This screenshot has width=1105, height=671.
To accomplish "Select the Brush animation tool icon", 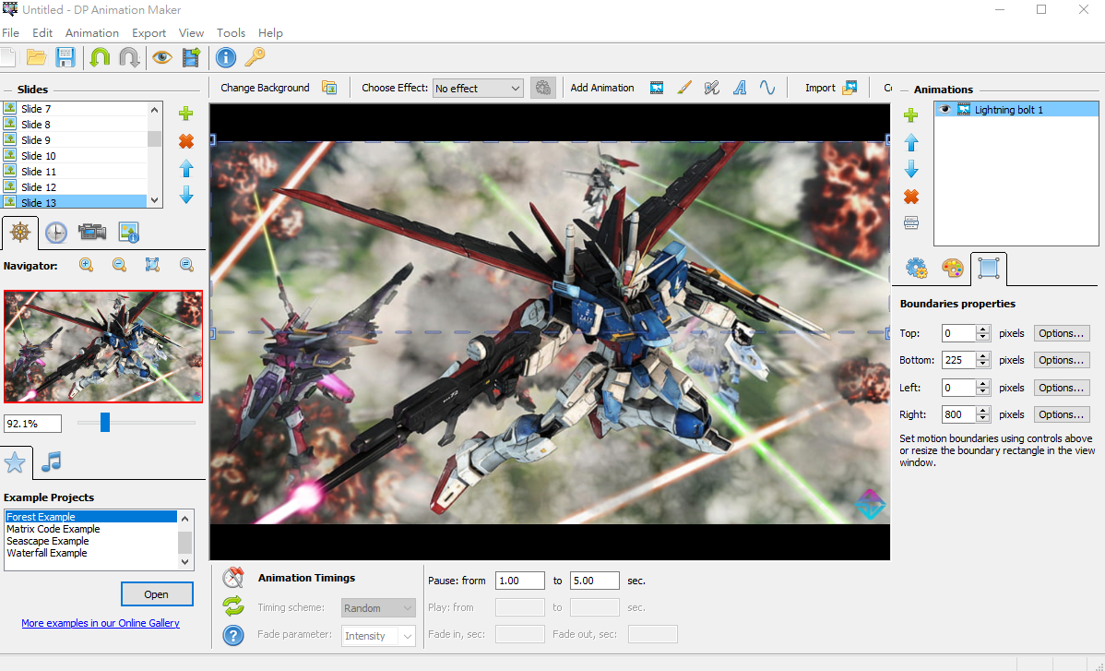I will click(x=683, y=88).
